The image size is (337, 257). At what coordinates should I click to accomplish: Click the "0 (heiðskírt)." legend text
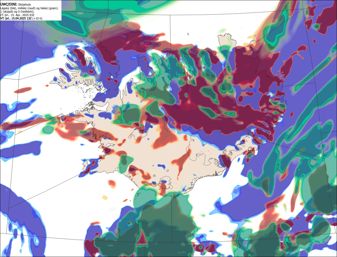[x=26, y=12]
